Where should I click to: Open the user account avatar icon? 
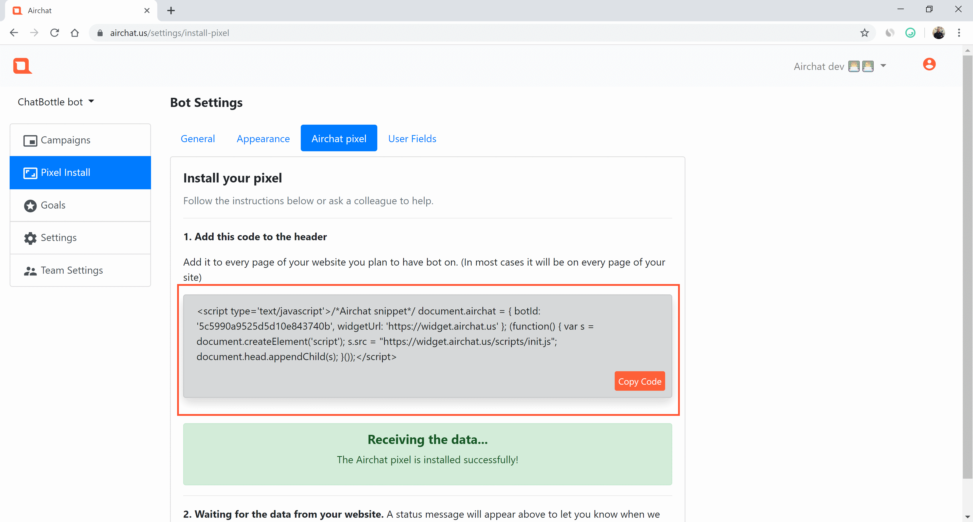click(929, 64)
